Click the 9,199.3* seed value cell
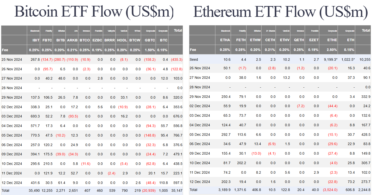The height and width of the screenshot is (195, 373). point(330,59)
